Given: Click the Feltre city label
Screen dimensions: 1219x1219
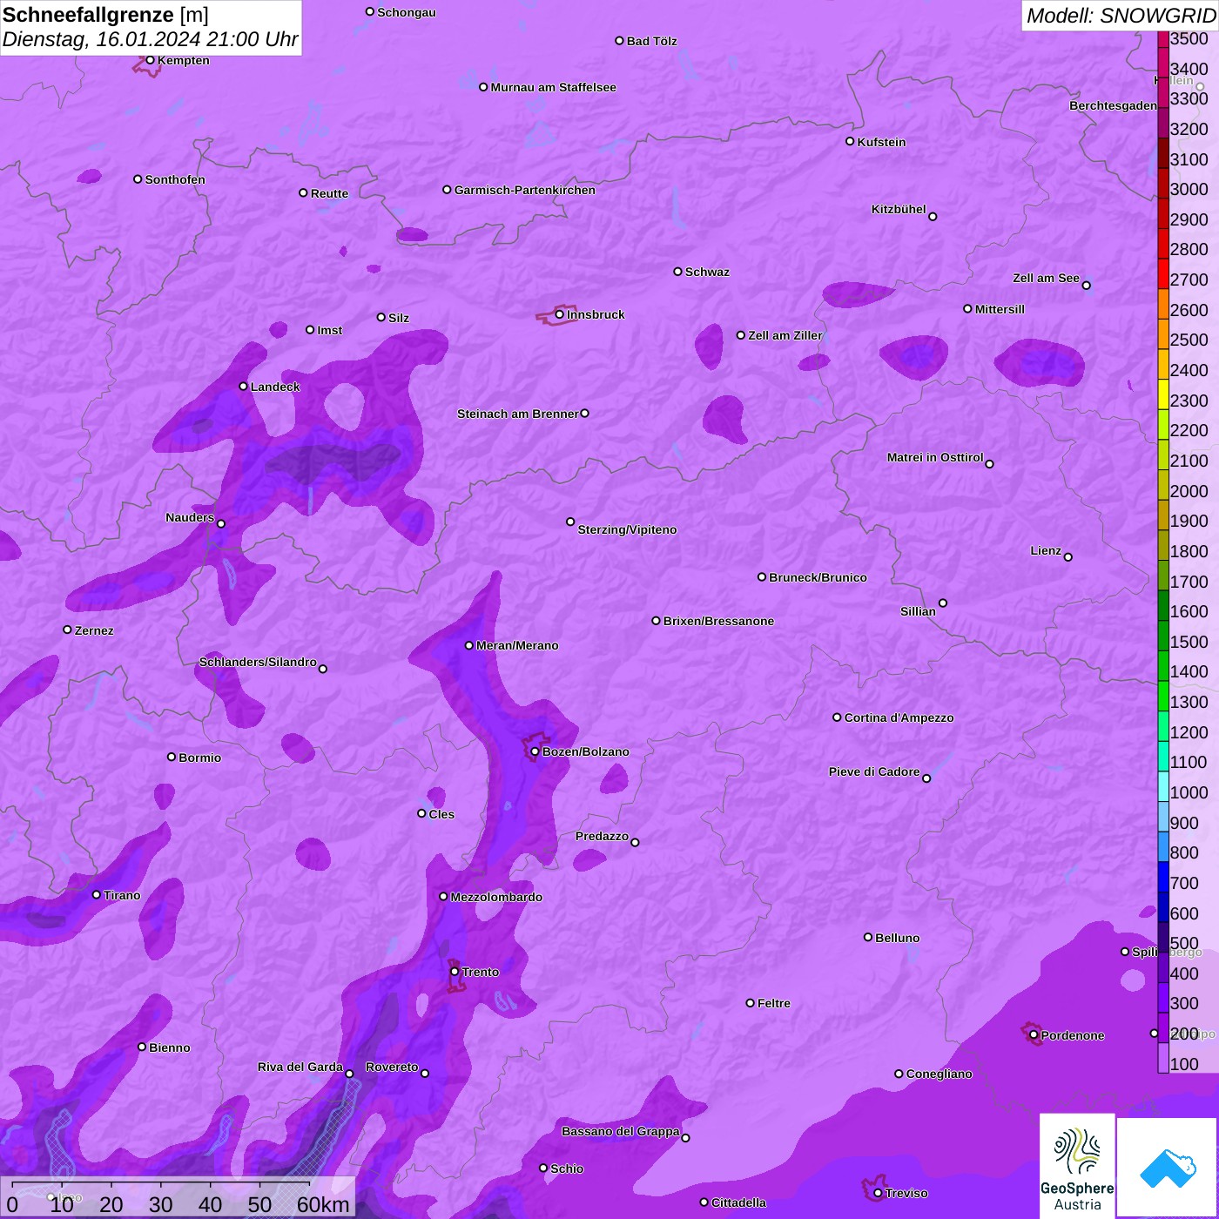Looking at the screenshot, I should [x=774, y=1003].
